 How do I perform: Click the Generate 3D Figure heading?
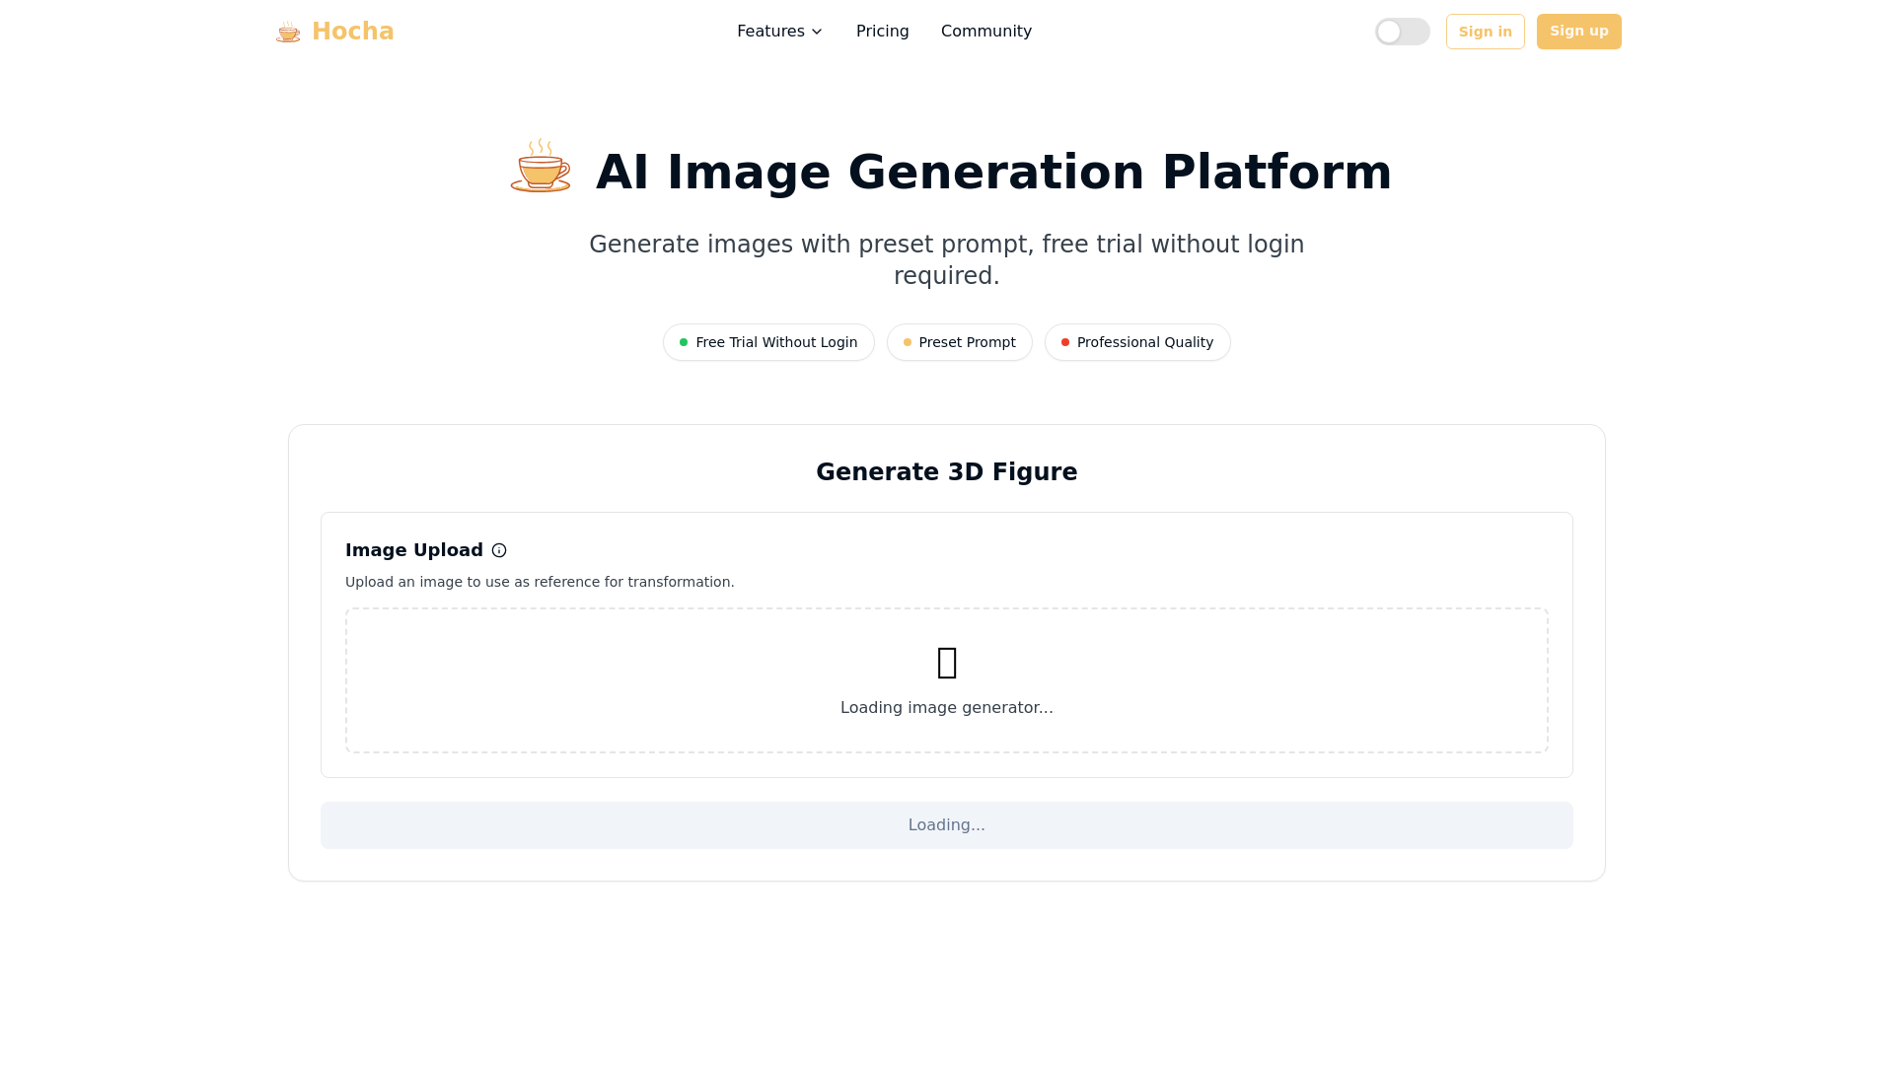946,472
